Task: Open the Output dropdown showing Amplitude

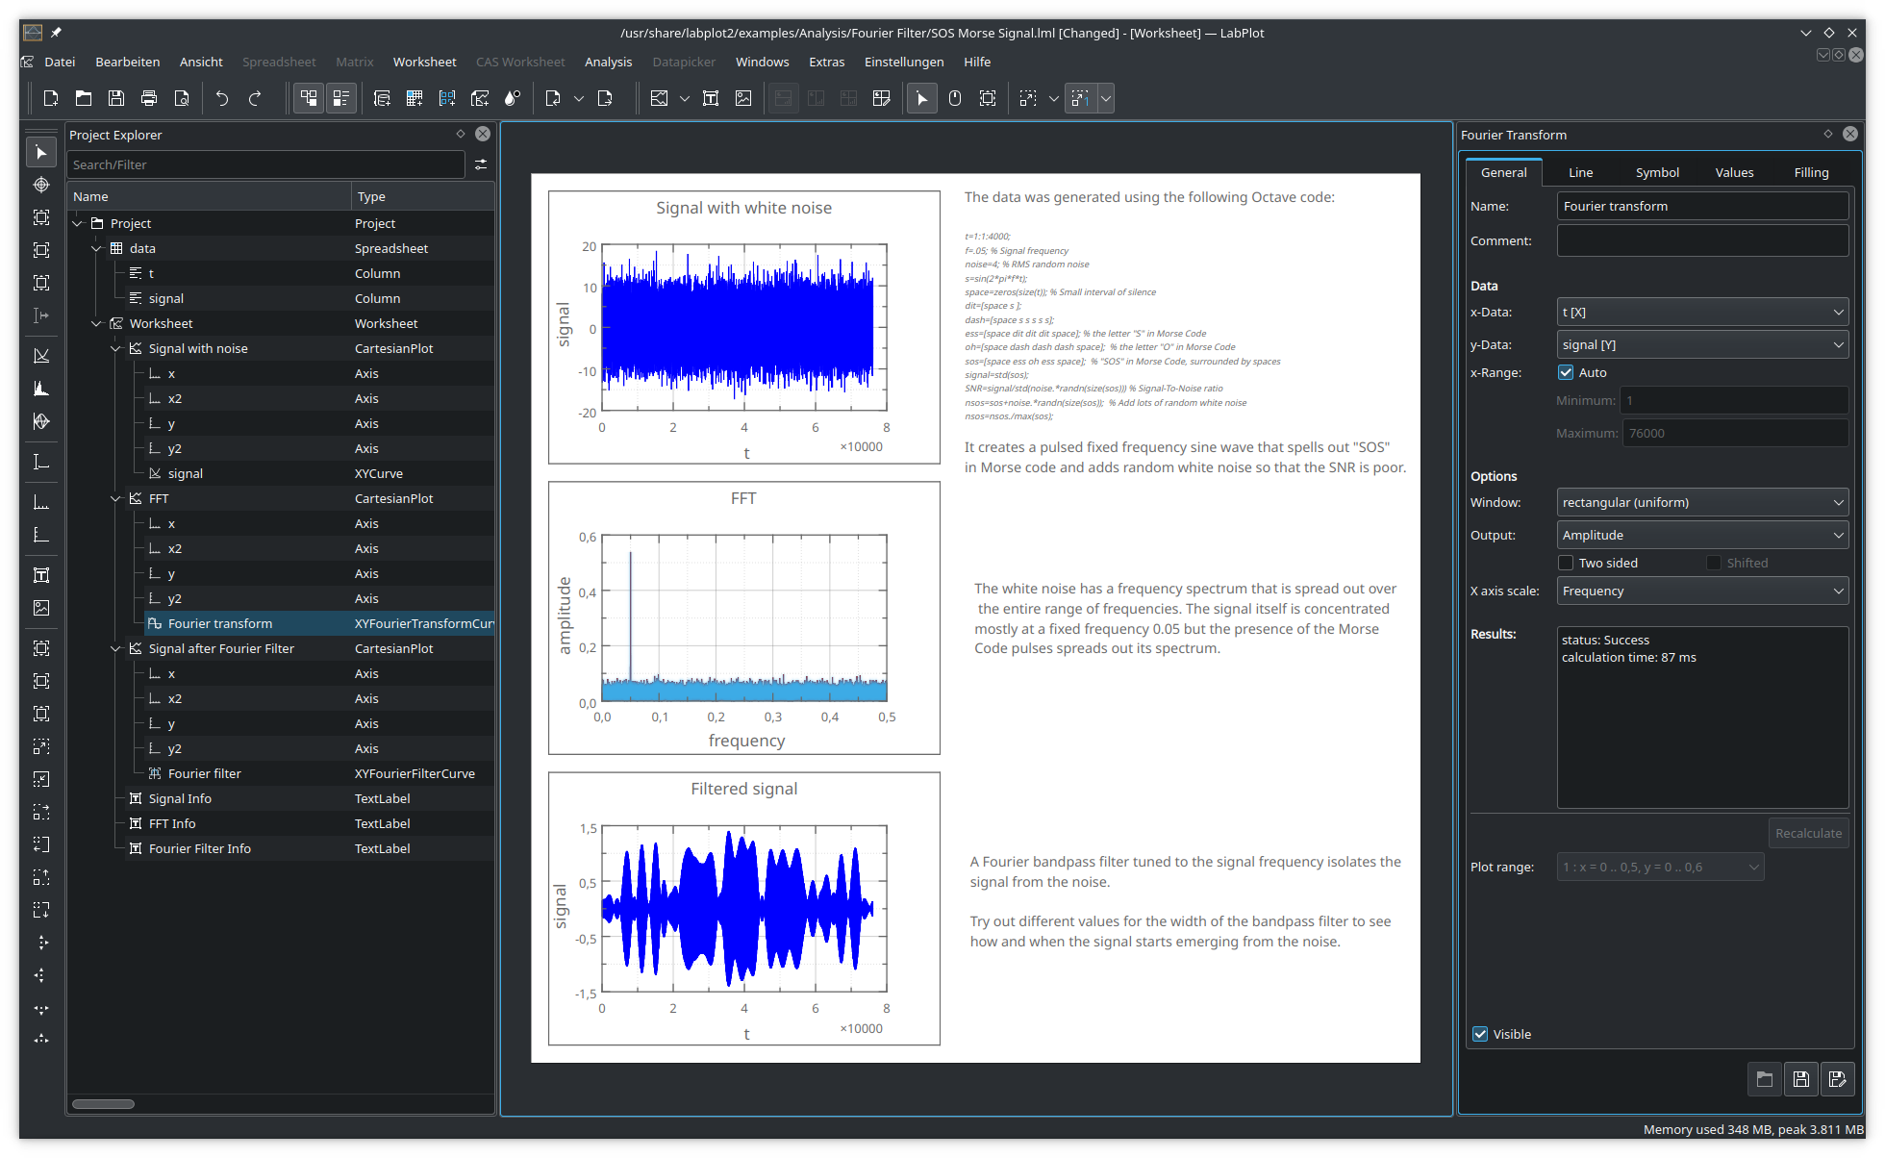Action: (1701, 536)
